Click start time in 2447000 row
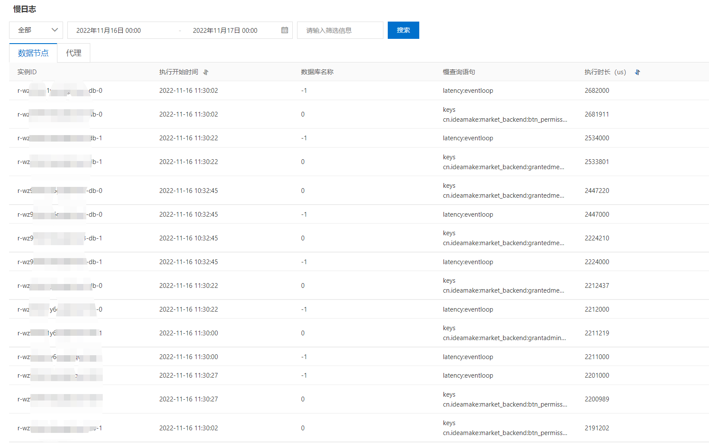Viewport: 709px width, 448px height. click(x=189, y=215)
